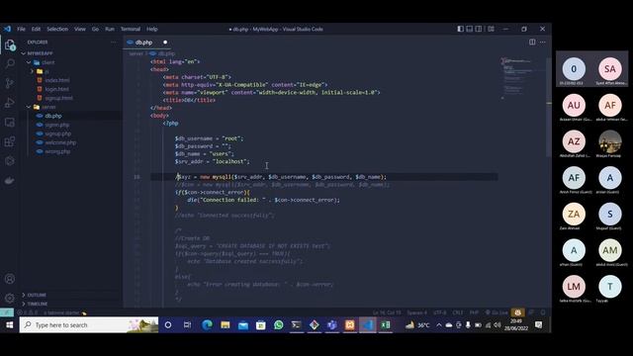Open welcome.php in the explorer
This screenshot has height=356, width=633.
[60, 142]
